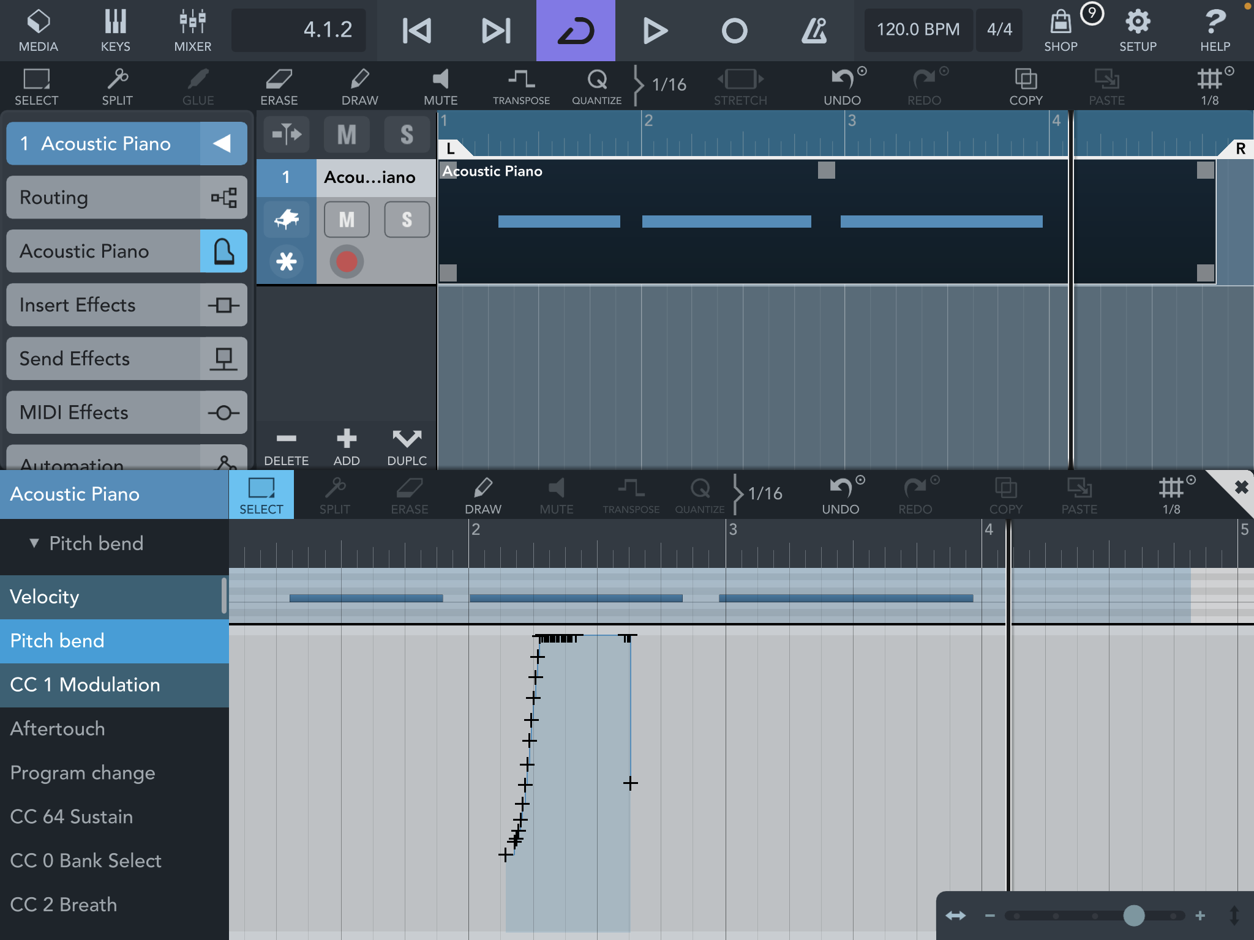Collapse the Acoustic Piano inspector header arrow
The width and height of the screenshot is (1254, 940).
point(223,143)
